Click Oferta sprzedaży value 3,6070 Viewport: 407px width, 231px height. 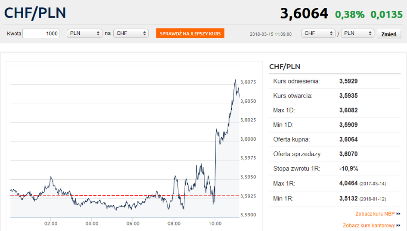click(348, 154)
